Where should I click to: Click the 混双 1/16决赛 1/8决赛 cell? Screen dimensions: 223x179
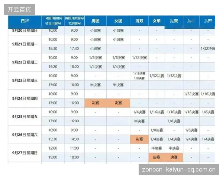pos(139,76)
